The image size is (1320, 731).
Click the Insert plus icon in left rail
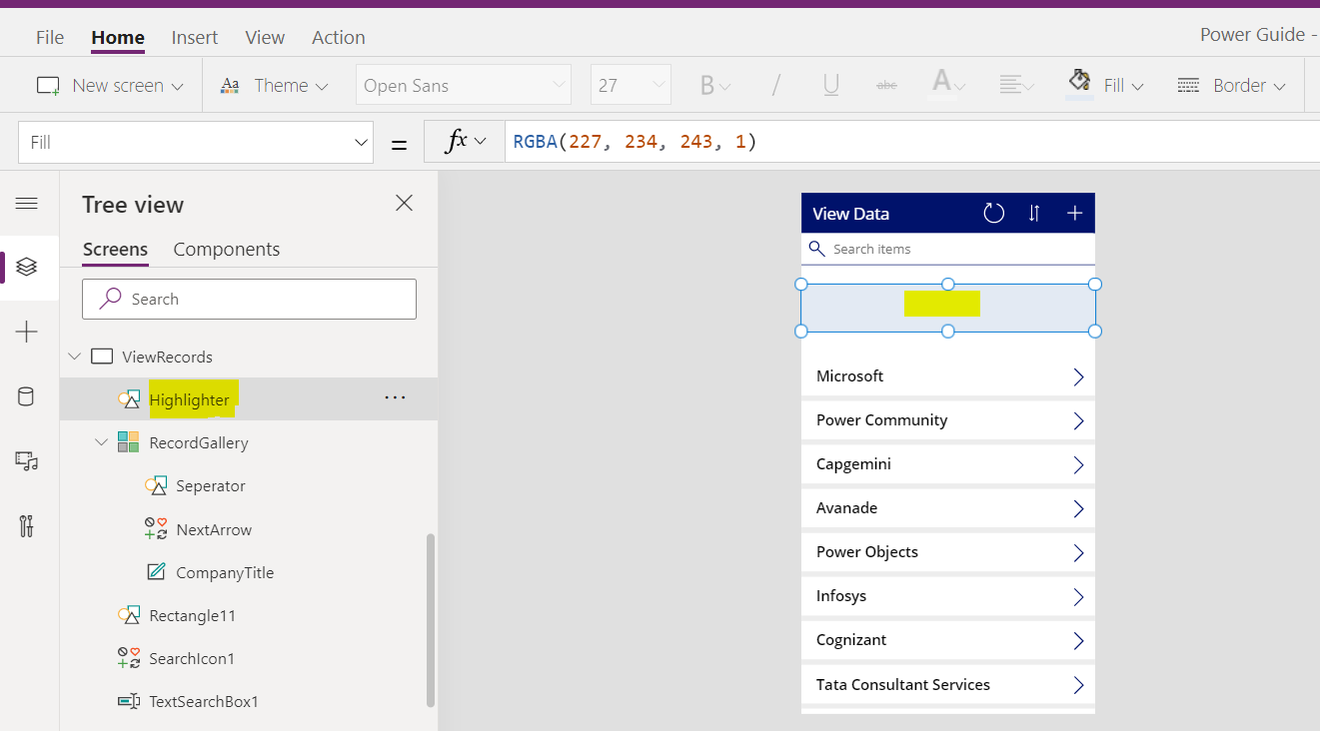coord(27,333)
